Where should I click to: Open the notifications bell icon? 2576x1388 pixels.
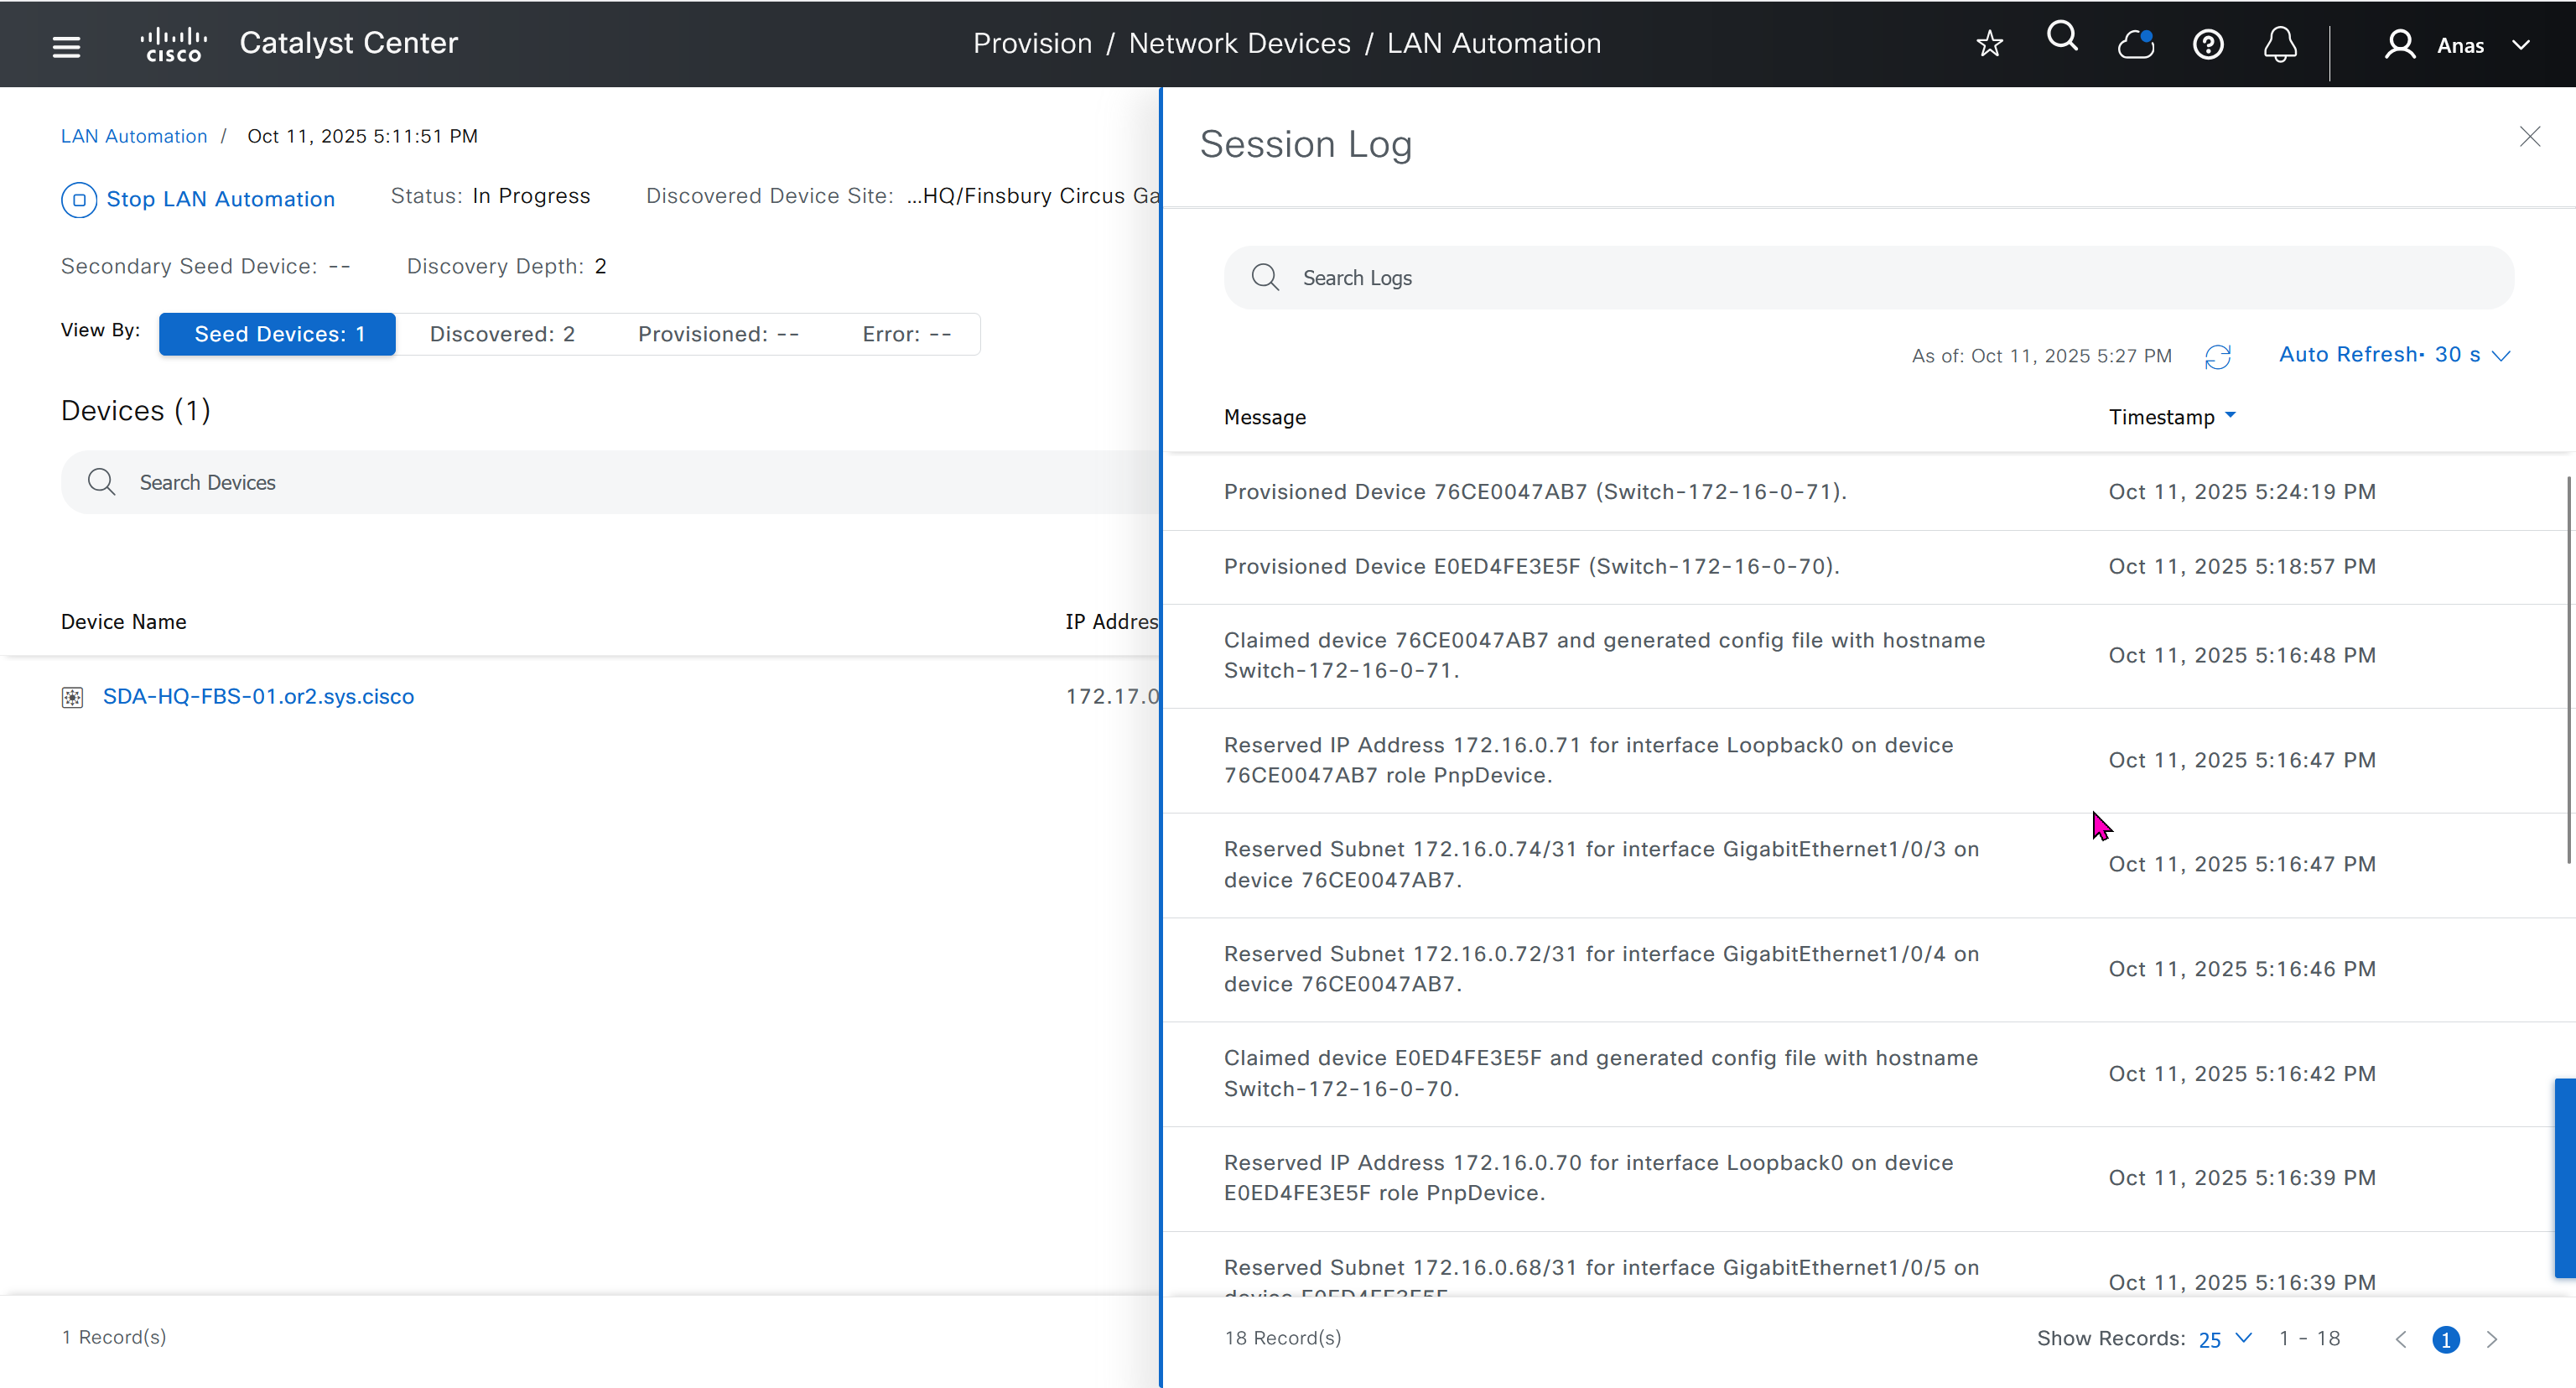pyautogui.click(x=2280, y=45)
